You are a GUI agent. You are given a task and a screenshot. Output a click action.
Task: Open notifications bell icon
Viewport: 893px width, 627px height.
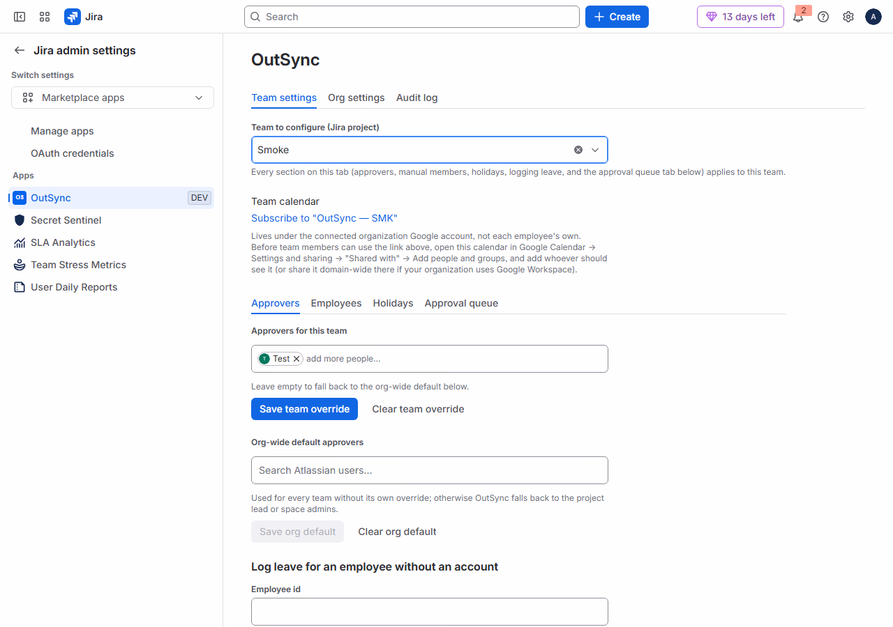(x=798, y=17)
